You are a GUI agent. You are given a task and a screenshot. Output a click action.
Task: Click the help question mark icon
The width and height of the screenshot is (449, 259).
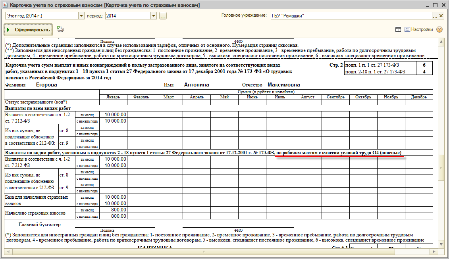[x=439, y=29]
